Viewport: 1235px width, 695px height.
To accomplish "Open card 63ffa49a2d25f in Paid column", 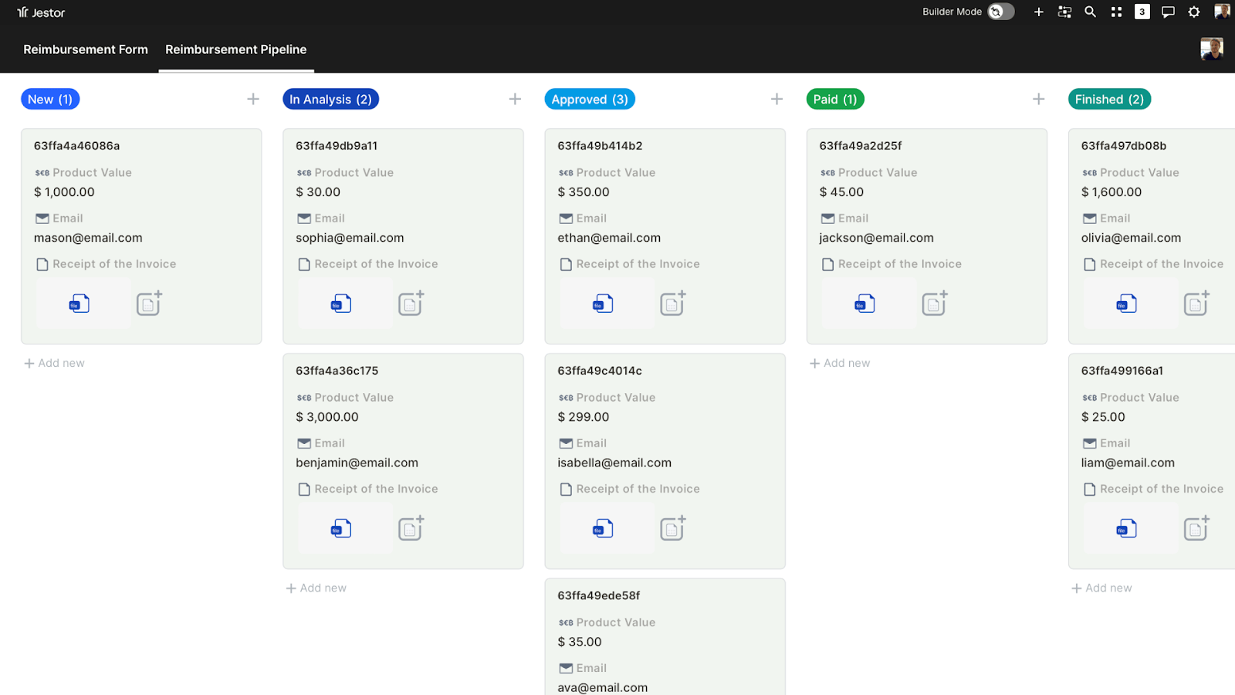I will [860, 146].
